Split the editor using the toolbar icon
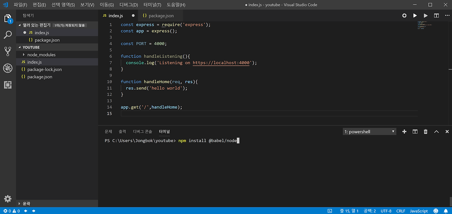Image resolution: width=452 pixels, height=214 pixels. 436,16
